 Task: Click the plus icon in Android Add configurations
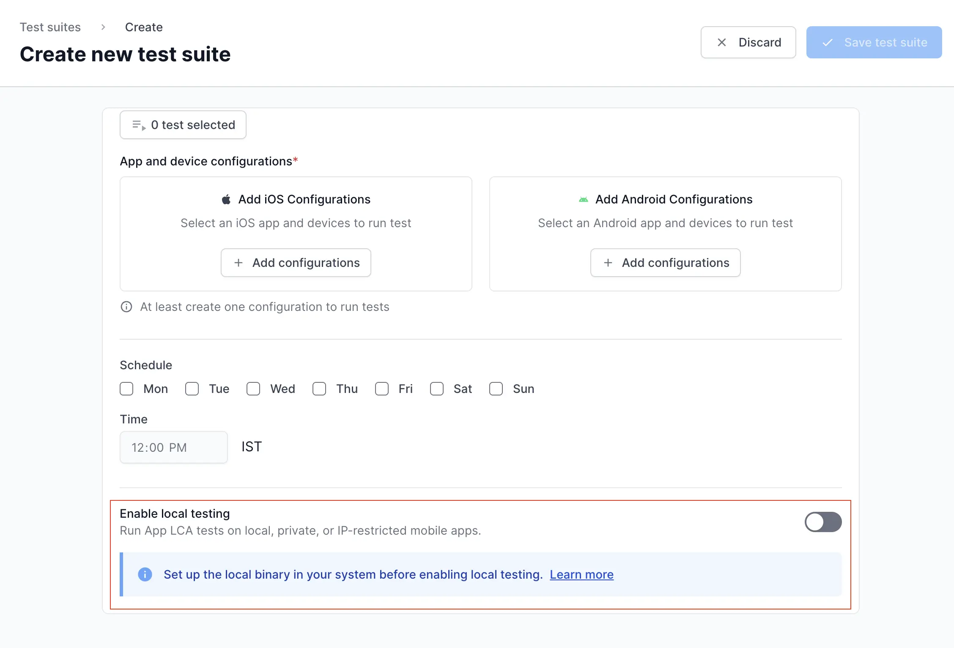[608, 262]
